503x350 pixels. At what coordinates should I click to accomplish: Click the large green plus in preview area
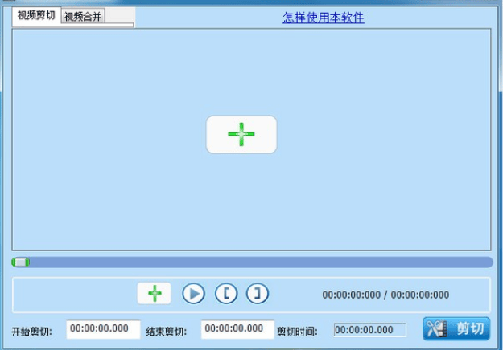click(241, 134)
